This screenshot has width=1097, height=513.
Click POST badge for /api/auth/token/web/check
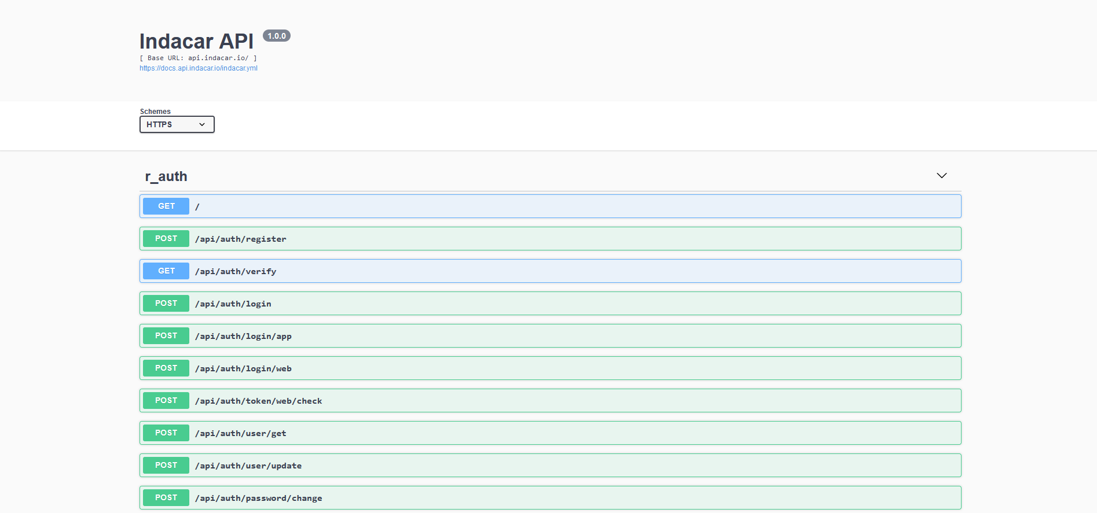pyautogui.click(x=166, y=401)
